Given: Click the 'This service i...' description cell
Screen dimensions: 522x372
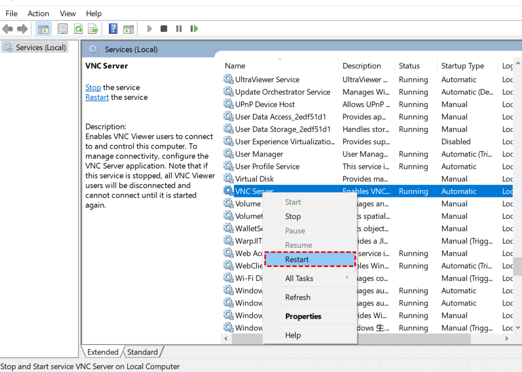Looking at the screenshot, I should [365, 166].
